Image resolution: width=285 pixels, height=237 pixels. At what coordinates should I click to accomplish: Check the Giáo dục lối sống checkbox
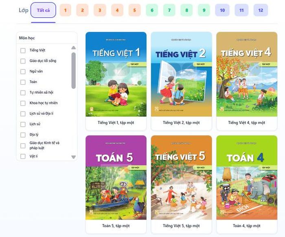pos(23,61)
